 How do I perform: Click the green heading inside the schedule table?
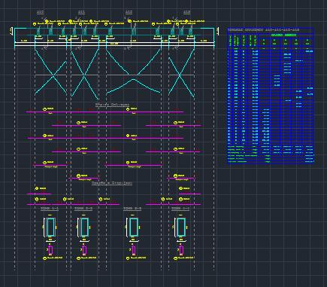[284, 35]
